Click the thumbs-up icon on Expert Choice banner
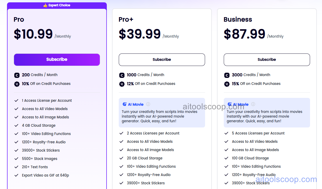322x189 pixels. click(x=45, y=5)
